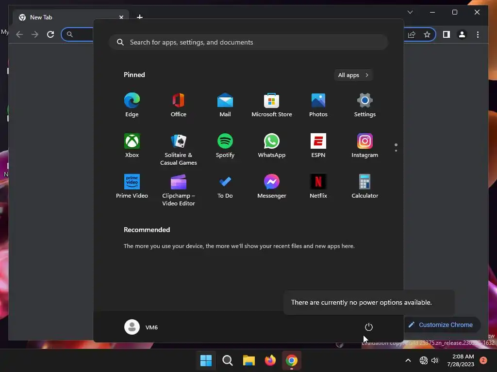Launch the To Do app
497x372 pixels.
pyautogui.click(x=225, y=186)
